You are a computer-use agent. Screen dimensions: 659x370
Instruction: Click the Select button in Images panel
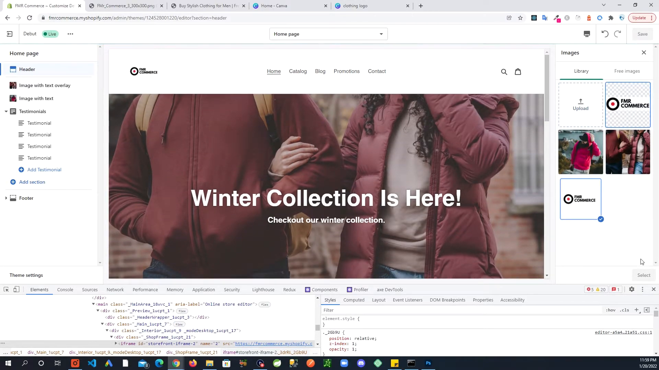[644, 275]
